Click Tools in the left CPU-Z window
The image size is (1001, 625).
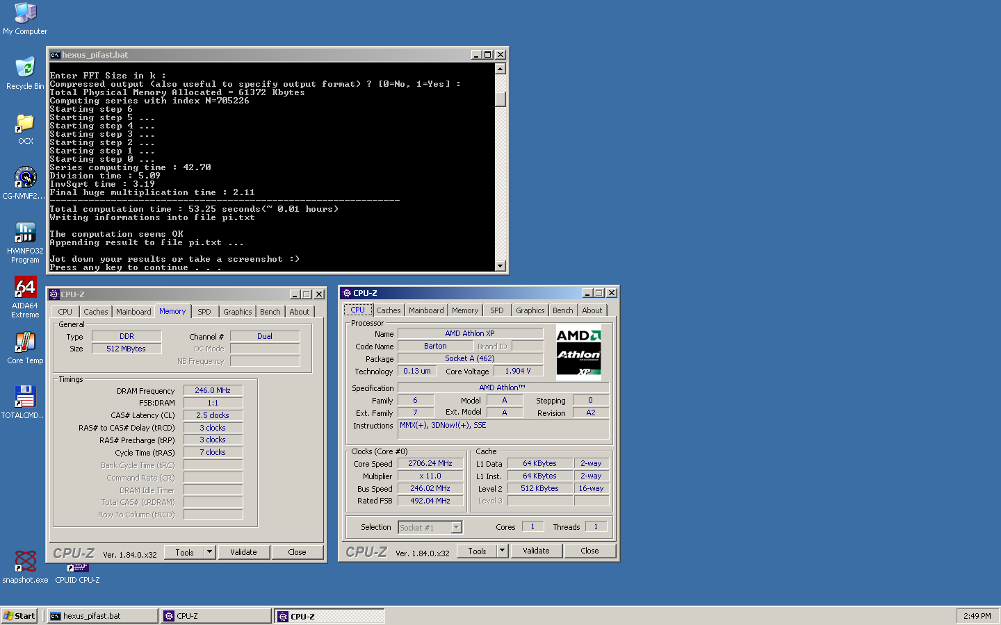184,552
